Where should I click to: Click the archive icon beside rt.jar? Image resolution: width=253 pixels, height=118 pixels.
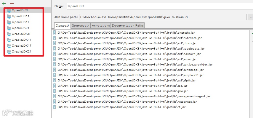(x=54, y=107)
